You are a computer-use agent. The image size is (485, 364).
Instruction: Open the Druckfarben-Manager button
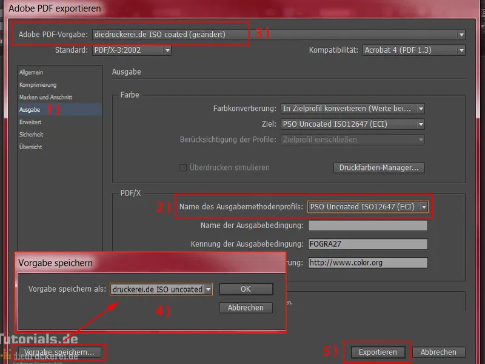[379, 167]
